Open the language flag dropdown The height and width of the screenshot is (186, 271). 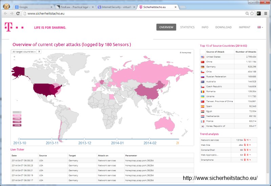[260, 27]
